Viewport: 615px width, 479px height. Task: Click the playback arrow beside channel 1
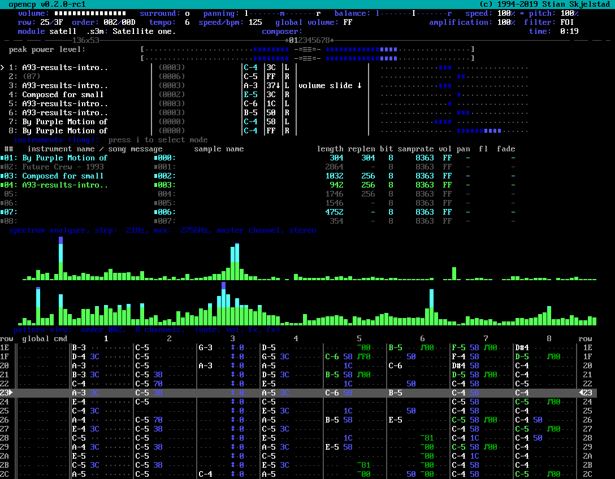pyautogui.click(x=2, y=67)
